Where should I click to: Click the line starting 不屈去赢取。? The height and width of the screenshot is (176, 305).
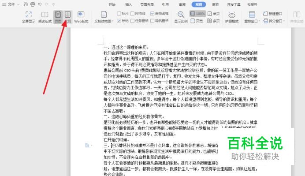[x=115, y=111]
